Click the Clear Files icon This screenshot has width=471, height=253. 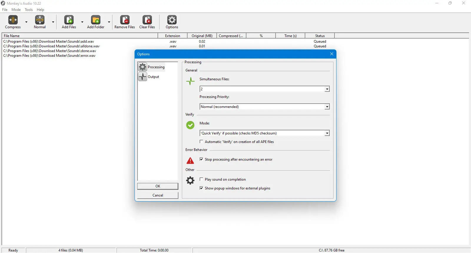point(147,20)
